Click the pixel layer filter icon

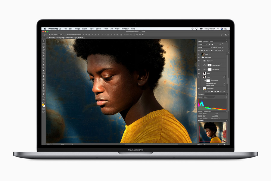pyautogui.click(x=210, y=44)
